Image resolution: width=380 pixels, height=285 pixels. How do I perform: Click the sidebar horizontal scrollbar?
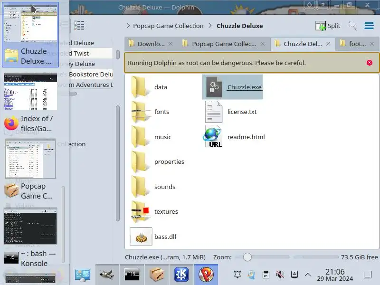(x=73, y=94)
